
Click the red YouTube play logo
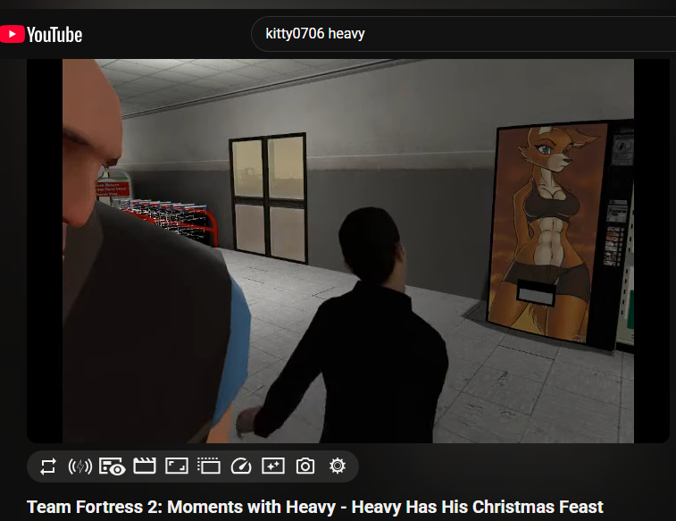(x=12, y=34)
